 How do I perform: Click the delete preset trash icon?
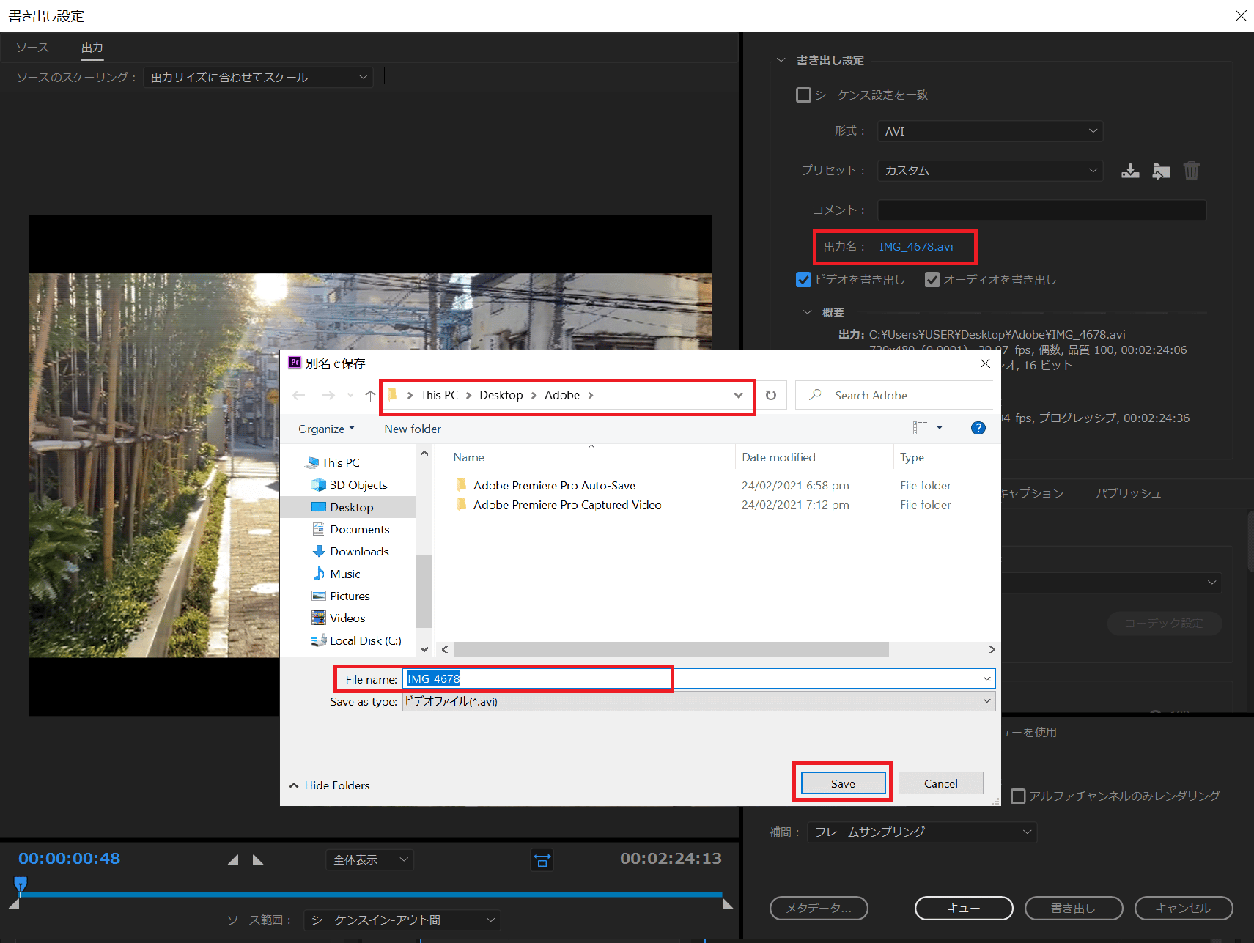pyautogui.click(x=1192, y=171)
